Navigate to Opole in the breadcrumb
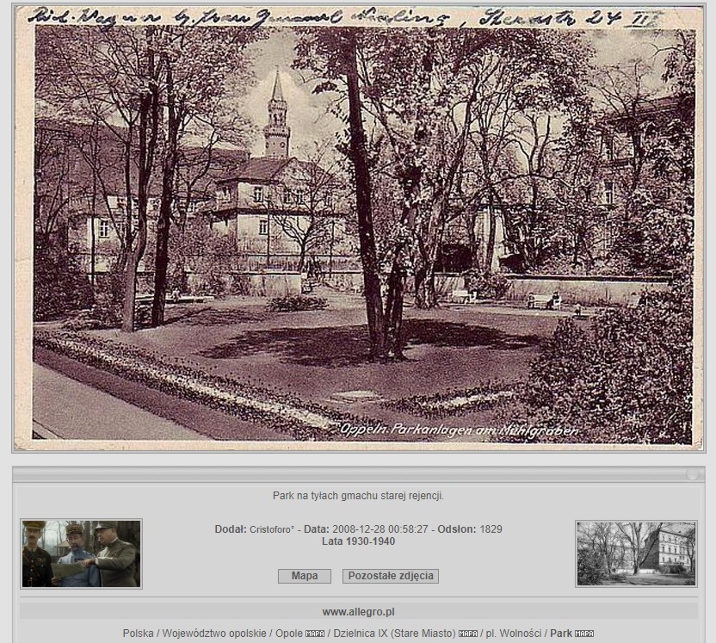The width and height of the screenshot is (716, 643). 288,634
